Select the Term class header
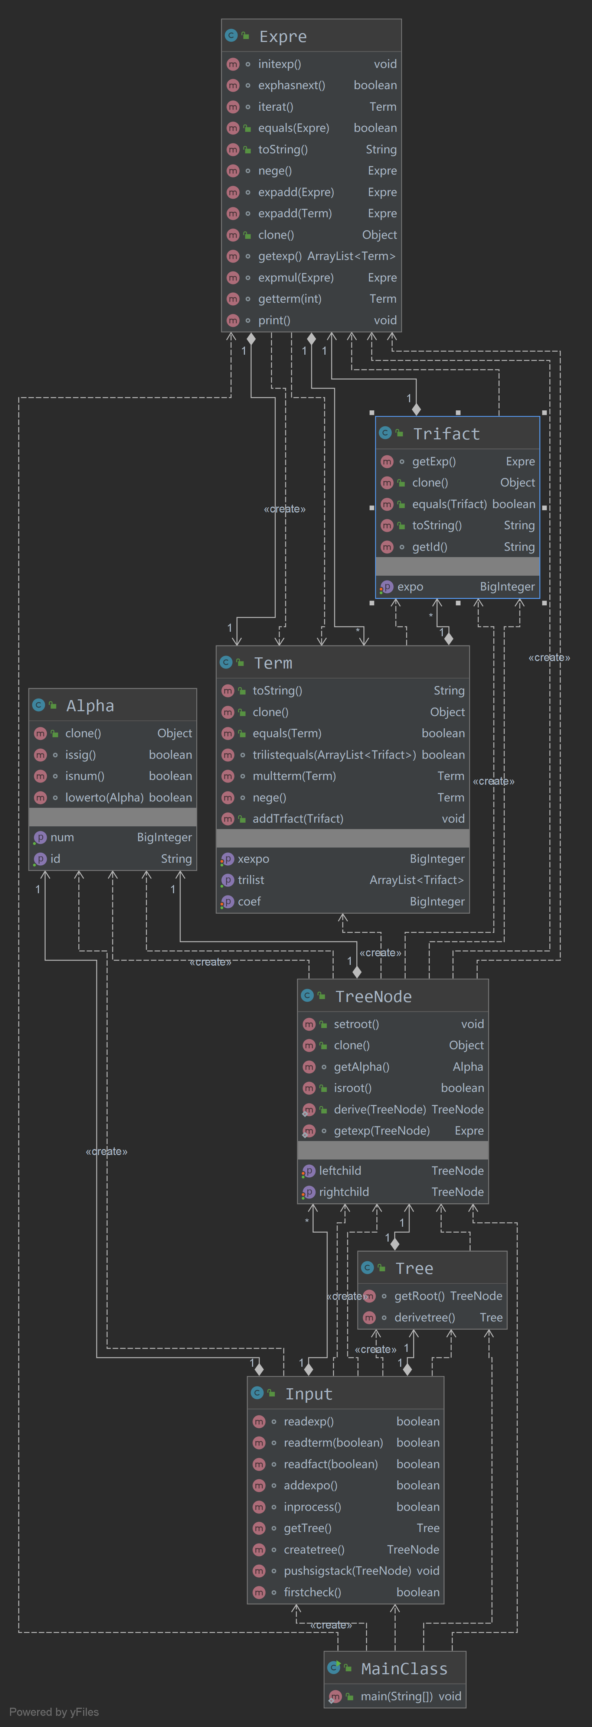This screenshot has width=592, height=1727. [x=342, y=662]
